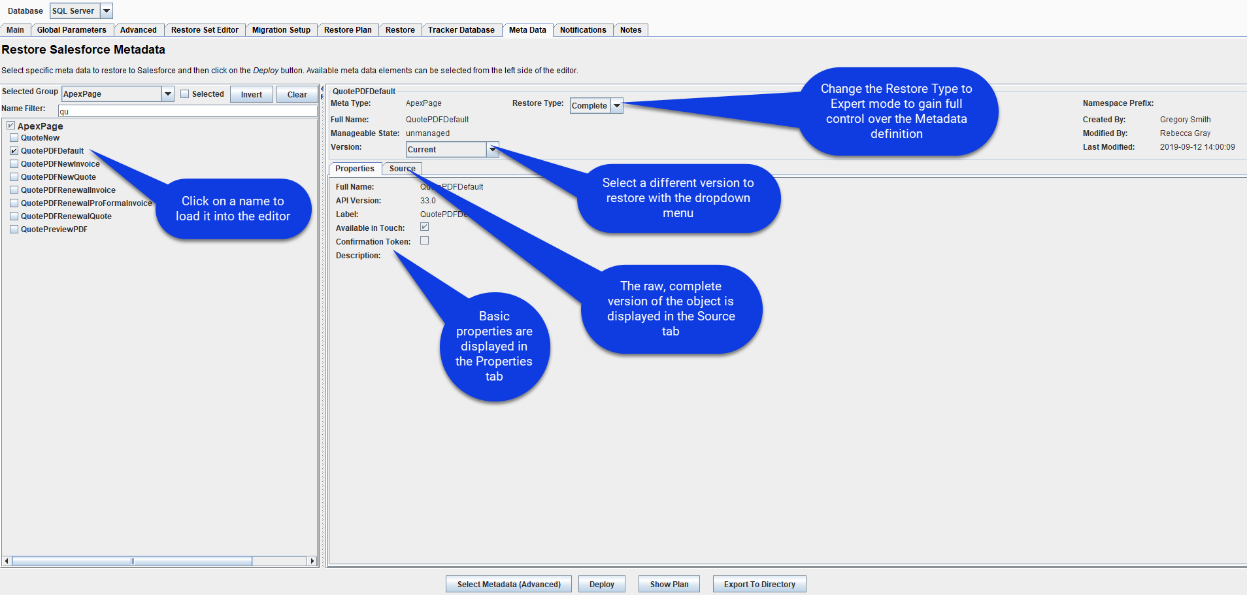Collapse the left panel using divider arrow

click(322, 89)
